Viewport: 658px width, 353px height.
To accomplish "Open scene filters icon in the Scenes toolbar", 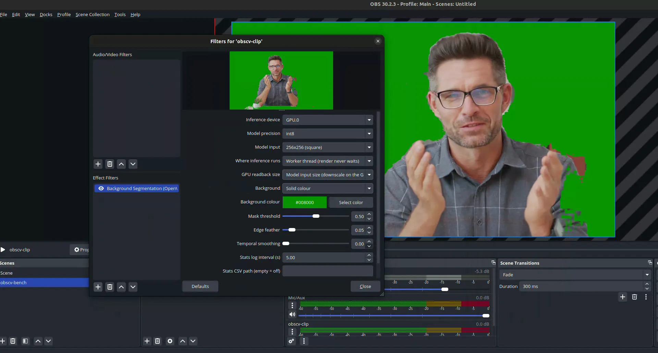I will click(25, 341).
